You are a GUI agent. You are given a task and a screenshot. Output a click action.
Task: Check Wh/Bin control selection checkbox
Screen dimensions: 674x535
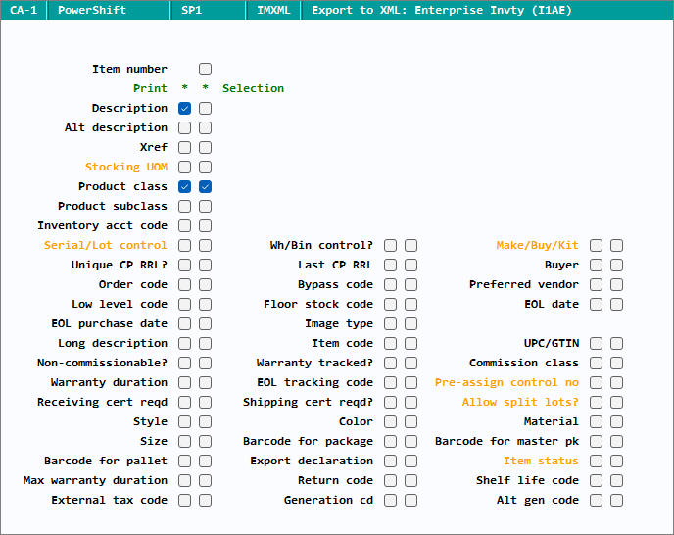(x=410, y=245)
